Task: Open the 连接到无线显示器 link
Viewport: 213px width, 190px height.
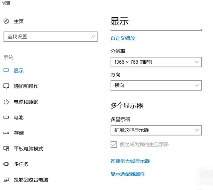Action: [130, 161]
